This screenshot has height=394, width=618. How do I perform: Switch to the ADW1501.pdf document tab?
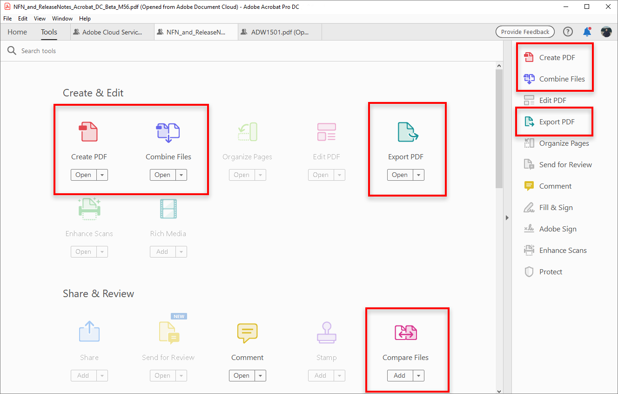point(280,32)
